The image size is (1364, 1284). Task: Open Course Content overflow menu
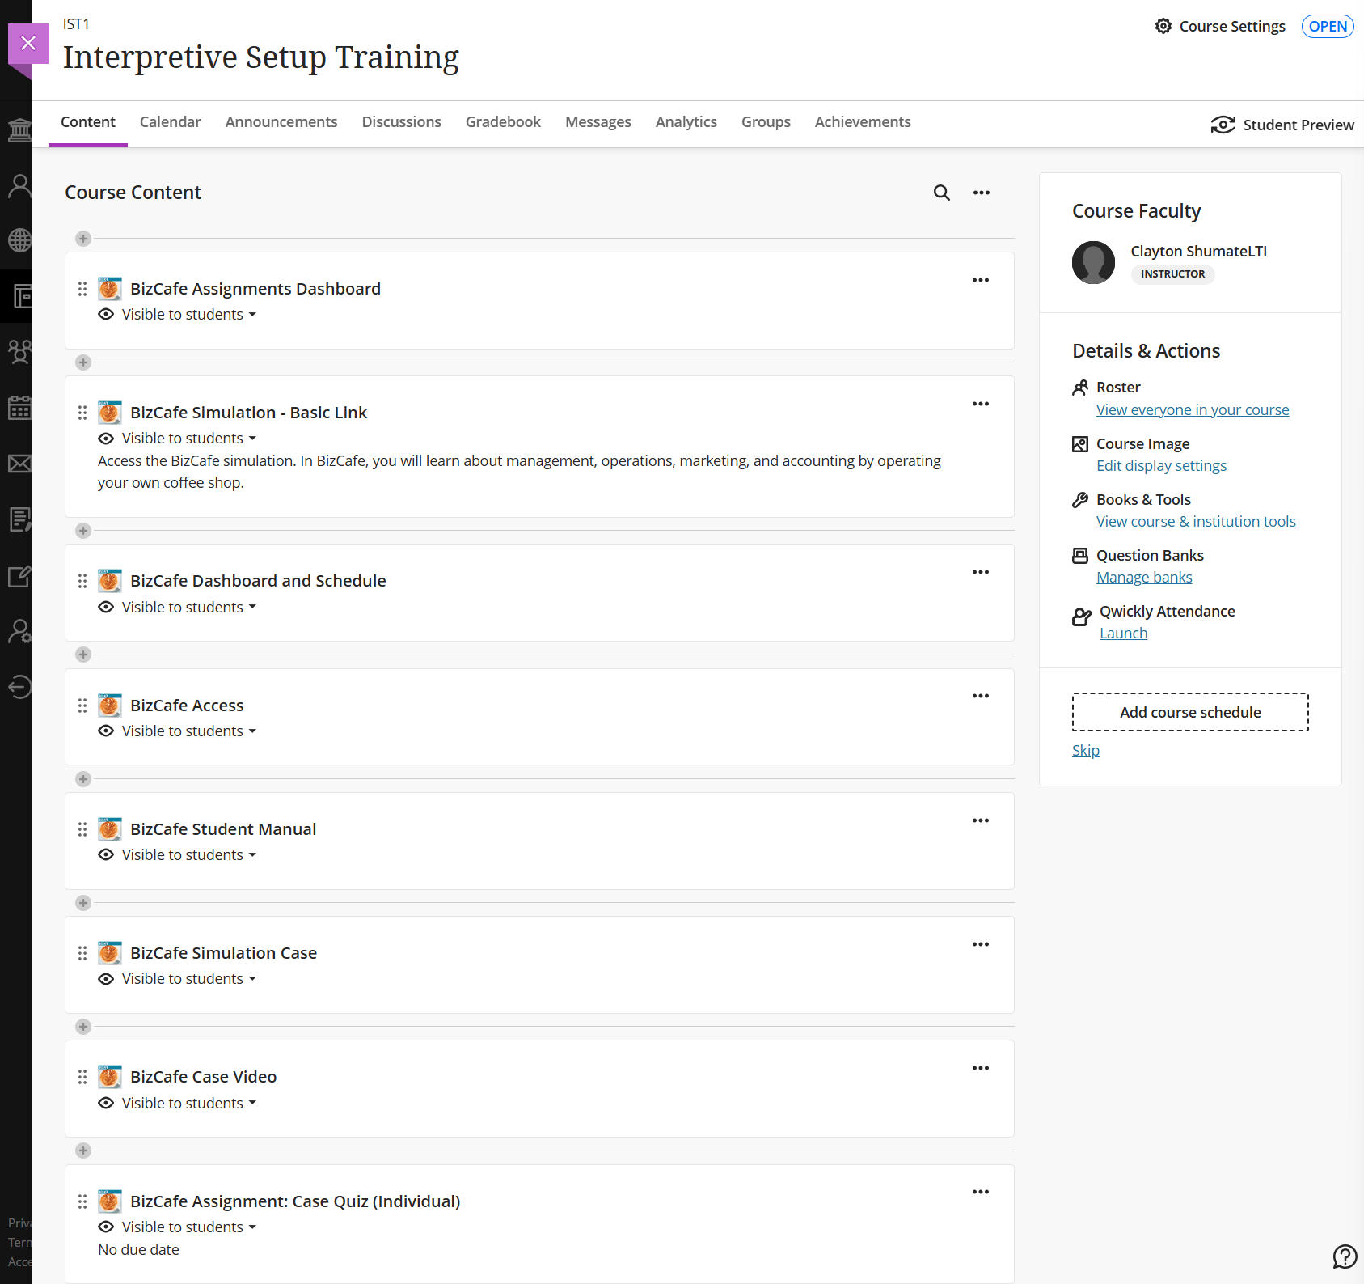[x=981, y=193]
